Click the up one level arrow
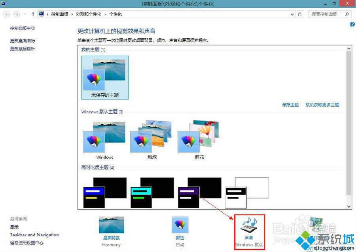The width and height of the screenshot is (356, 252). [x=32, y=14]
